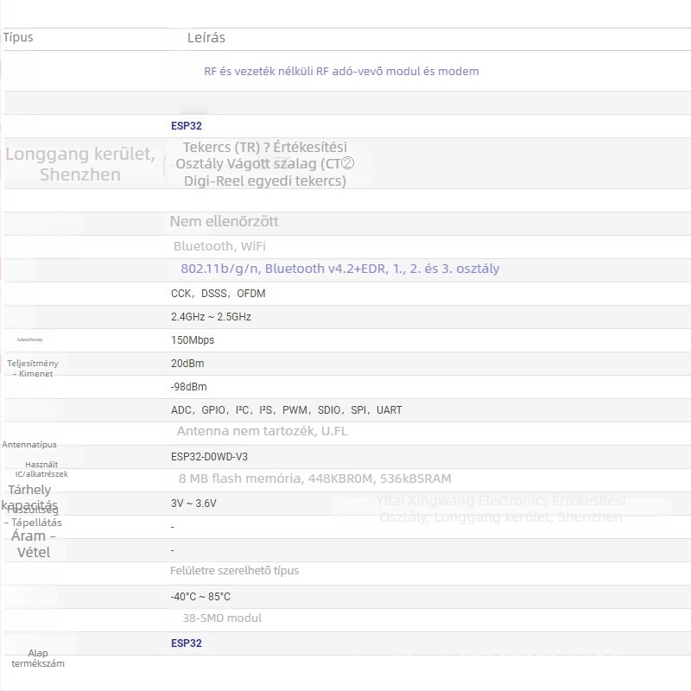The width and height of the screenshot is (691, 691).
Task: Open the ESP32 link in the Alap termékszám row
Action: (x=187, y=643)
